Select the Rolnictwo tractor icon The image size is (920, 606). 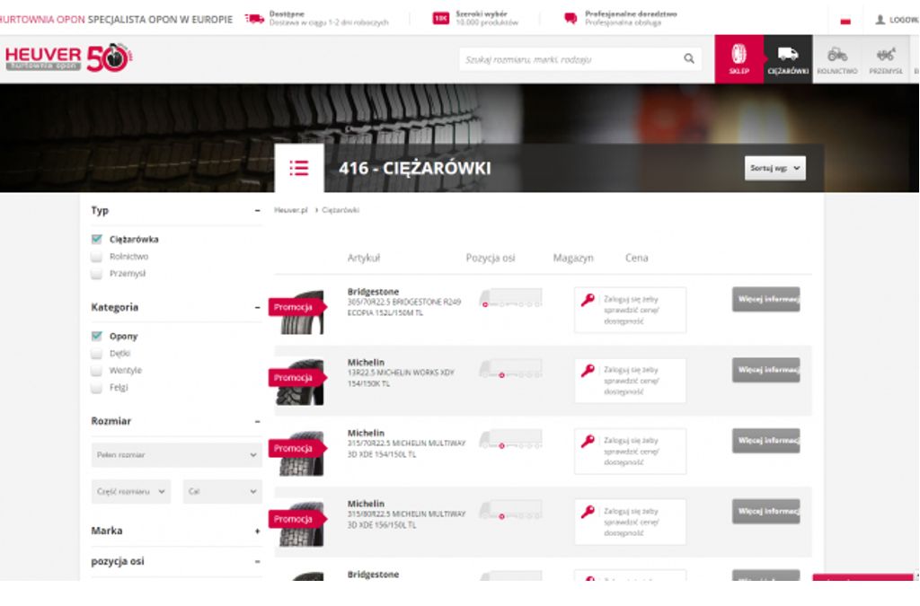(x=837, y=58)
